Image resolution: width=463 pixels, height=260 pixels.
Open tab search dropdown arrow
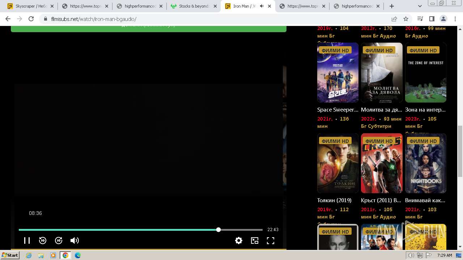point(420,6)
